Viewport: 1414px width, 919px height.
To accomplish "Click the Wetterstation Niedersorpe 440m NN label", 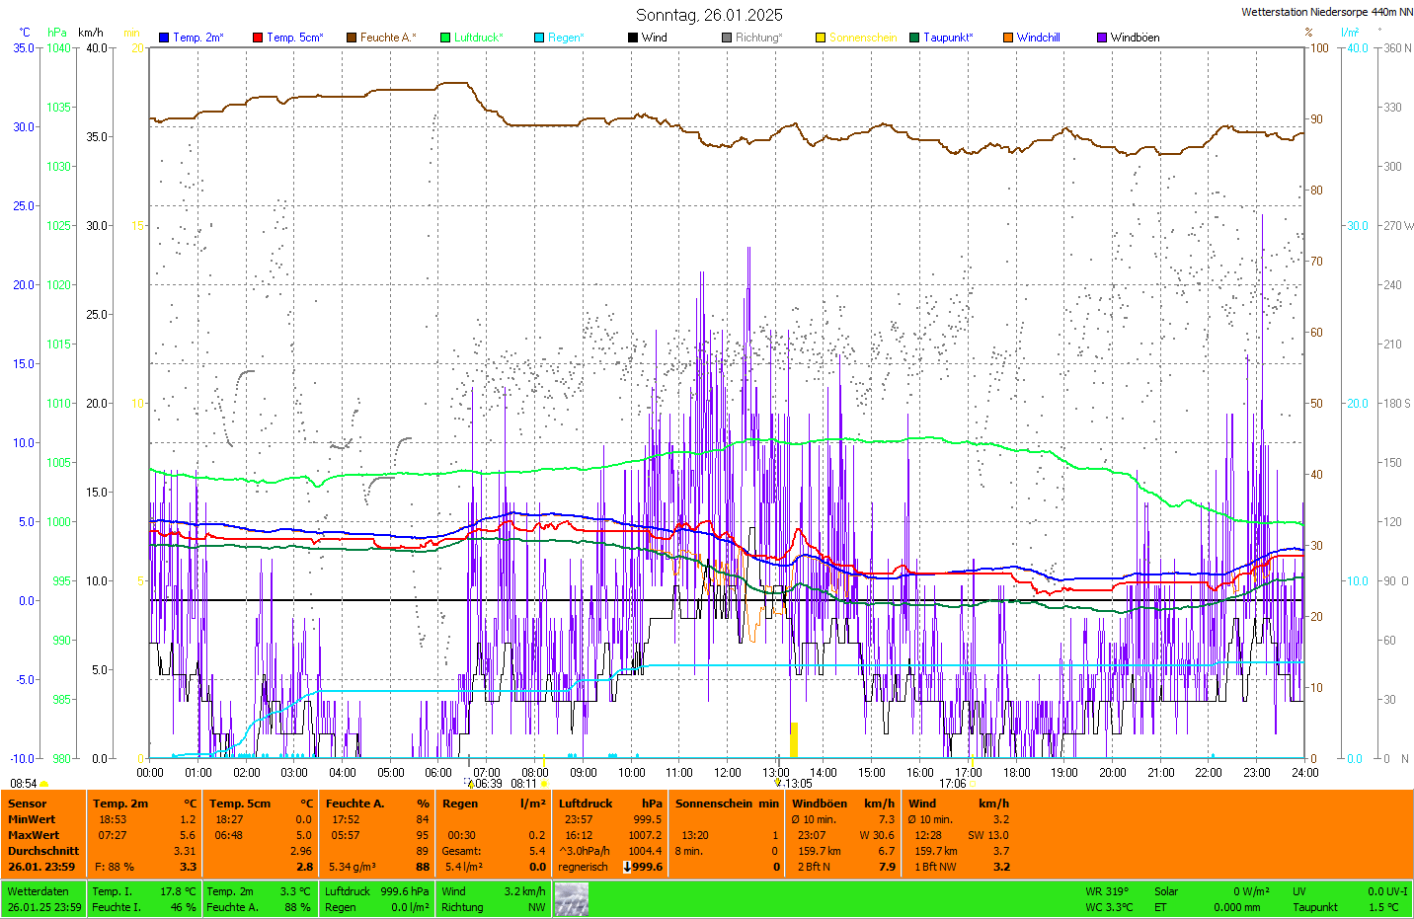I will [x=1326, y=12].
